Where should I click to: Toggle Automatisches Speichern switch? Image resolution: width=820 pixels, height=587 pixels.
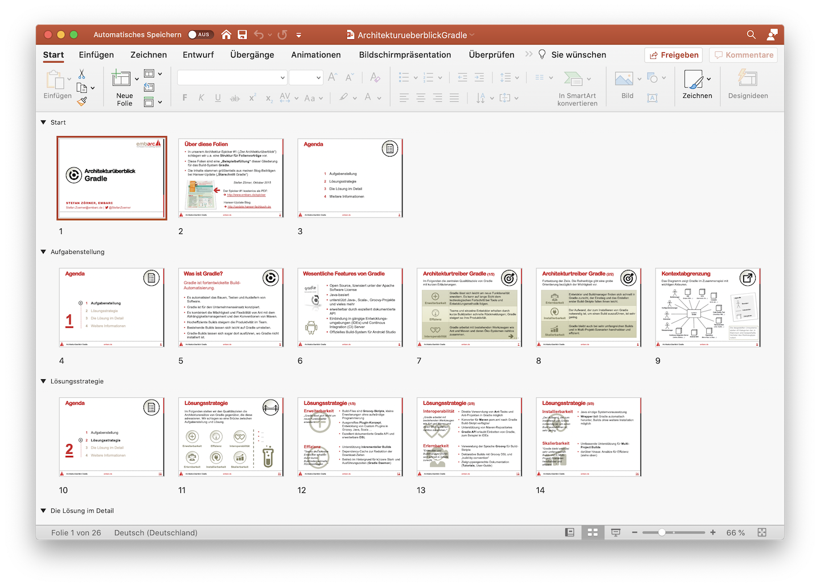click(x=200, y=35)
